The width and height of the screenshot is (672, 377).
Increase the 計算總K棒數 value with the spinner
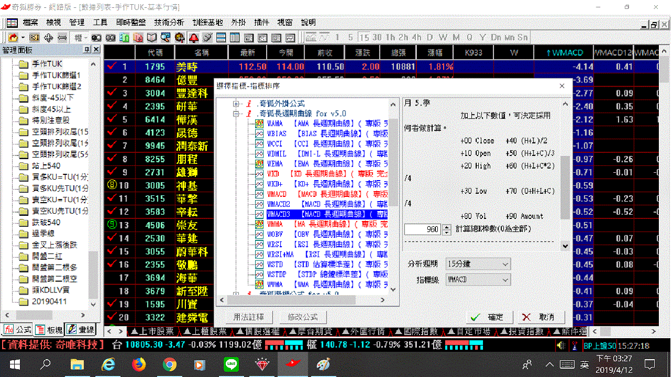click(x=447, y=227)
